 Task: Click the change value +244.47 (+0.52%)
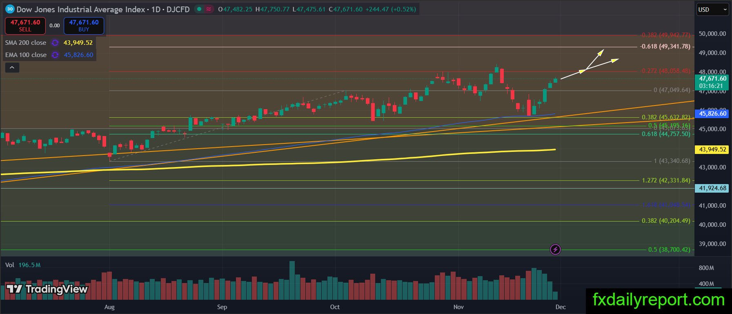[x=390, y=9]
